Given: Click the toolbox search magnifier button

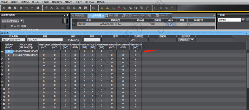Looking at the screenshot, I should (247, 20).
